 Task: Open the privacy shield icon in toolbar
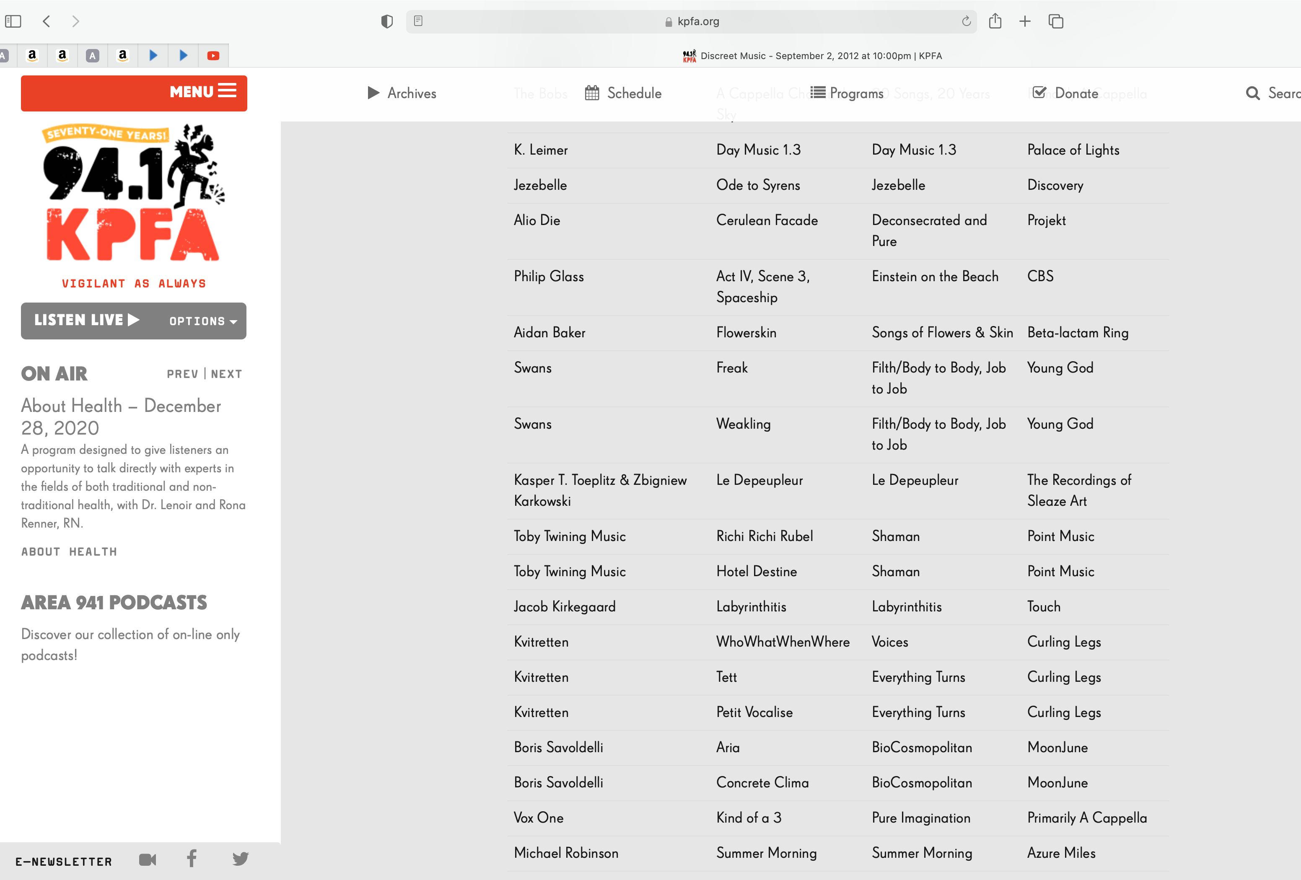387,21
